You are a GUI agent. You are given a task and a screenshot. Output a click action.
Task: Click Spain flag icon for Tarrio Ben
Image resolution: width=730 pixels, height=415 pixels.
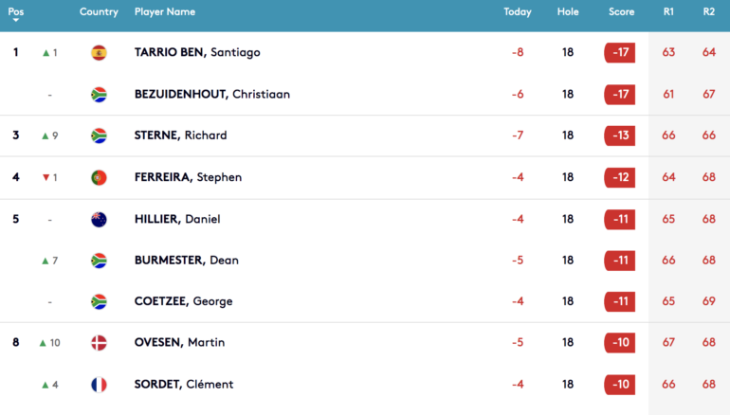tap(99, 52)
